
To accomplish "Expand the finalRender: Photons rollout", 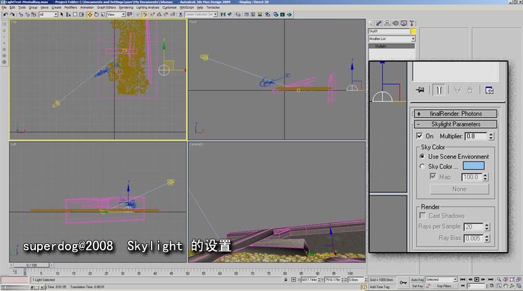I will coord(455,114).
